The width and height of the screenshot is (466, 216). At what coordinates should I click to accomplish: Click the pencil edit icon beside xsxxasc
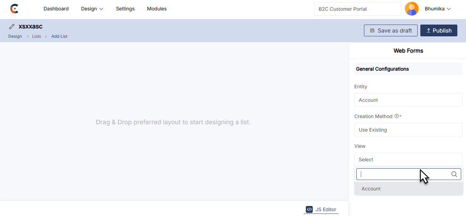[12, 26]
